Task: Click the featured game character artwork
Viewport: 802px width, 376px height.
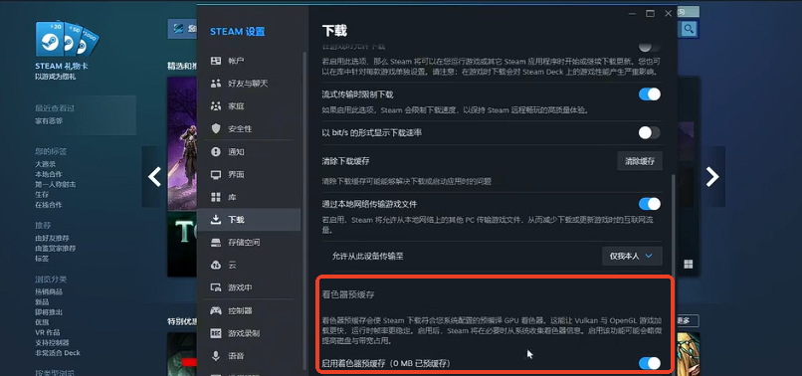Action: point(183,144)
